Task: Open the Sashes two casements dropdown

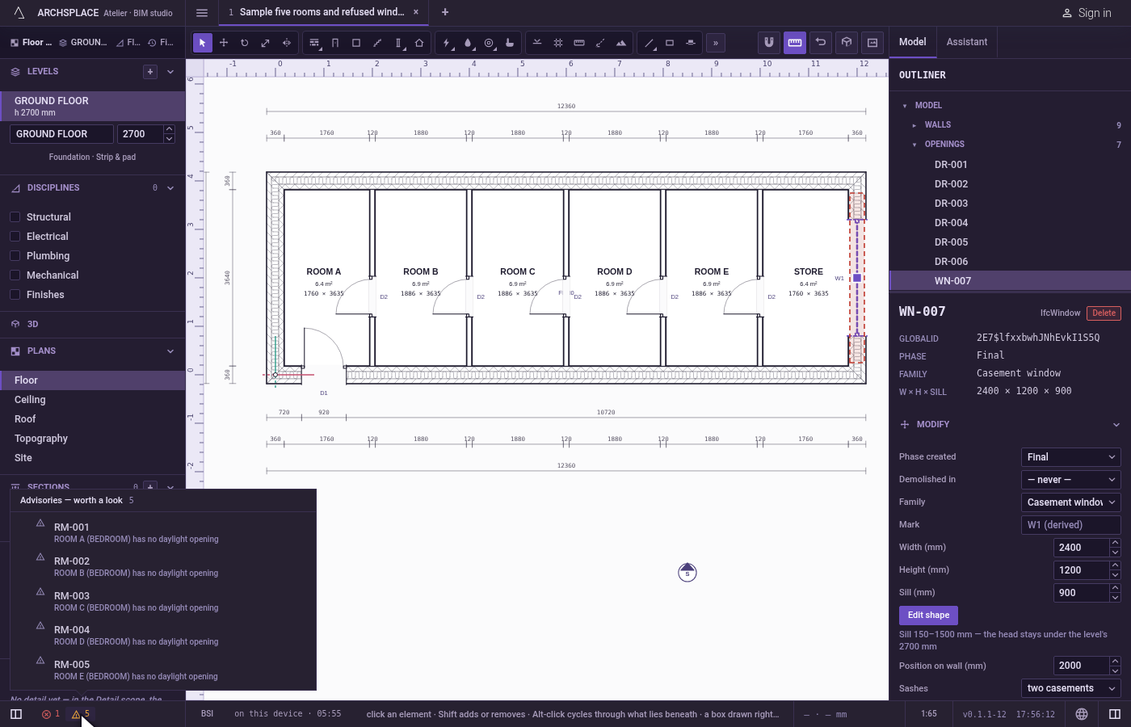Action: 1071,688
